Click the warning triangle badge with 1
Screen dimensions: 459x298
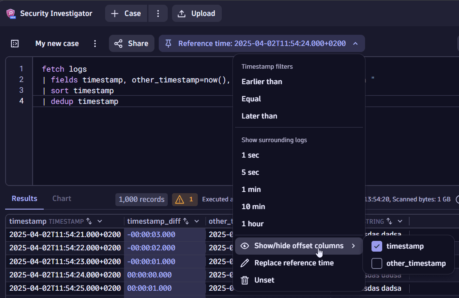point(184,200)
